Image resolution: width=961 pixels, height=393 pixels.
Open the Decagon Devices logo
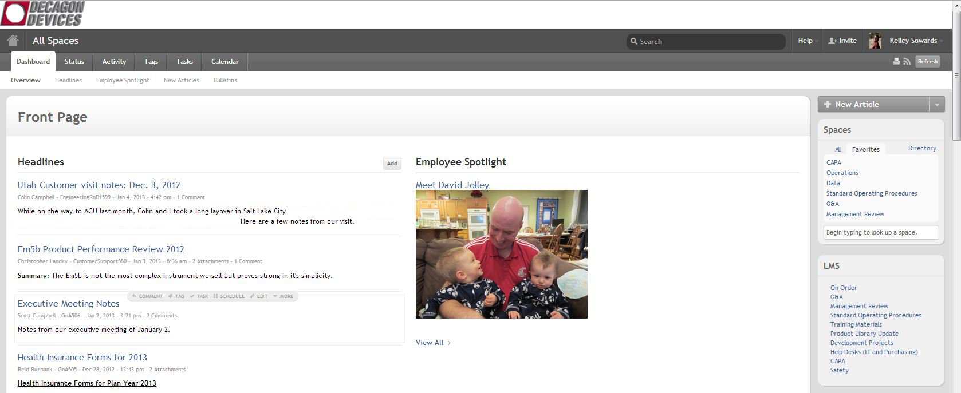coord(43,14)
